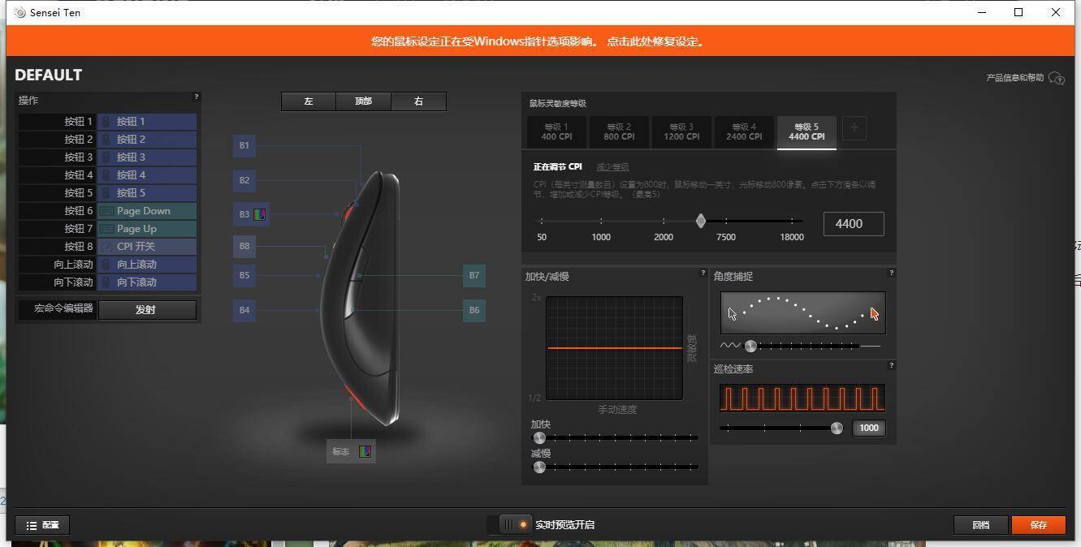
Task: Open the blue 按钮 4 mapping cell
Action: tap(147, 175)
